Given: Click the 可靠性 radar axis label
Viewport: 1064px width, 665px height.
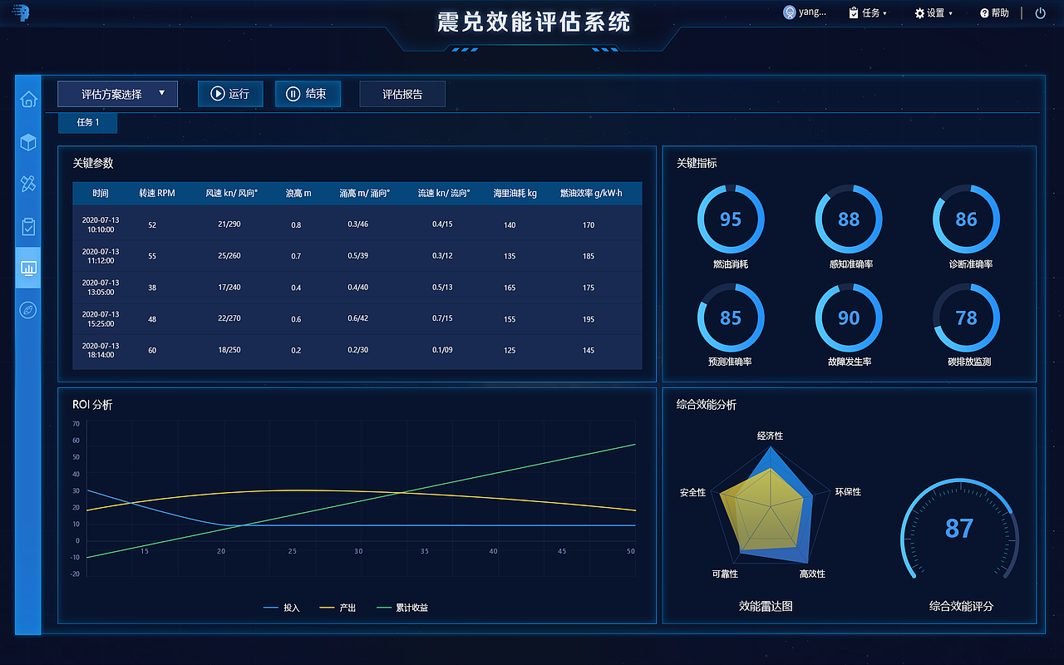Looking at the screenshot, I should coord(725,574).
